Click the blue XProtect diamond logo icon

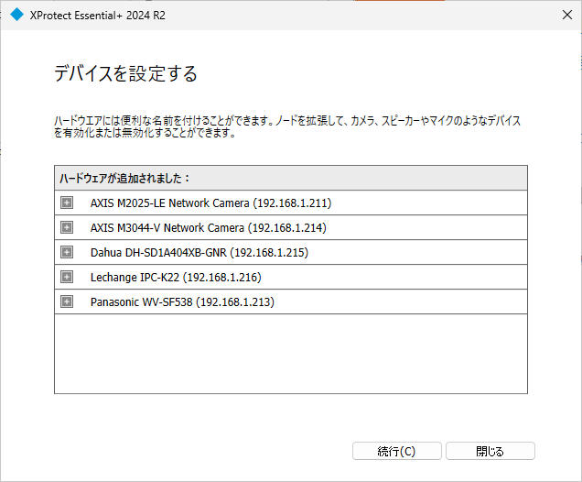coord(16,15)
